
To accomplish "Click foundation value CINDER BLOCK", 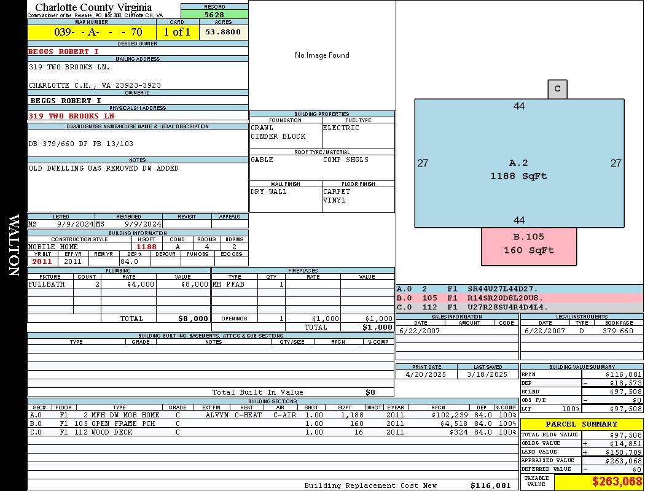I will 278,136.
